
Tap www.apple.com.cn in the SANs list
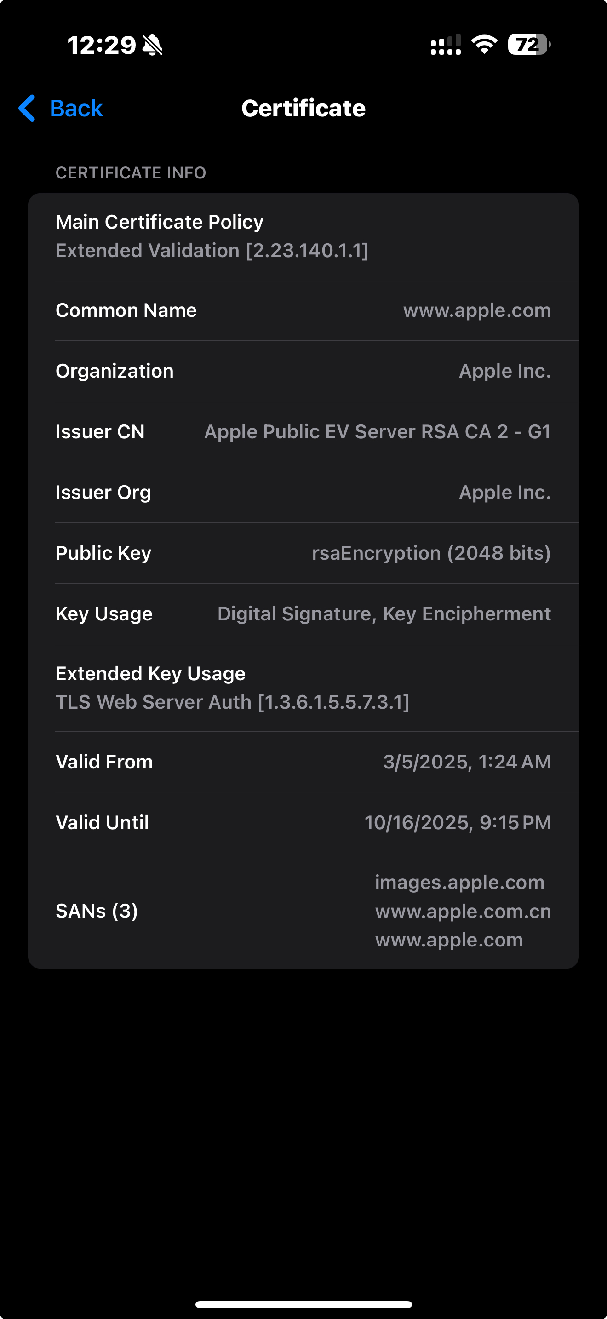pyautogui.click(x=463, y=912)
